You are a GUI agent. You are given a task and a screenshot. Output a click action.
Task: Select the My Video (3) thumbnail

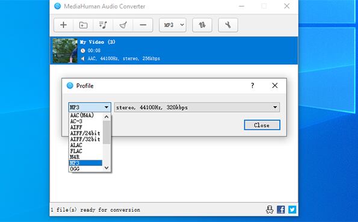(65, 51)
